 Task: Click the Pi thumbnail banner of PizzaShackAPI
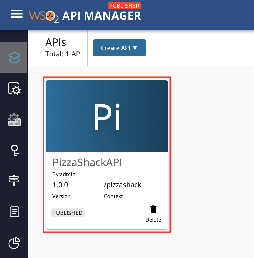pyautogui.click(x=107, y=116)
